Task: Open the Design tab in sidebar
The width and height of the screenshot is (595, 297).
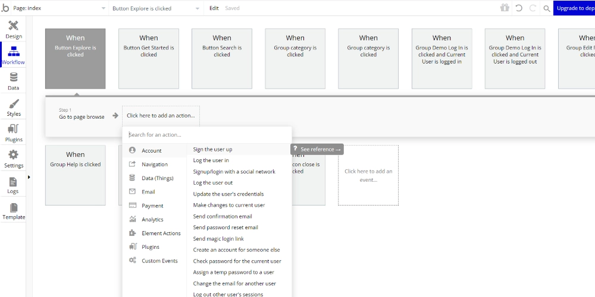Action: tap(13, 30)
